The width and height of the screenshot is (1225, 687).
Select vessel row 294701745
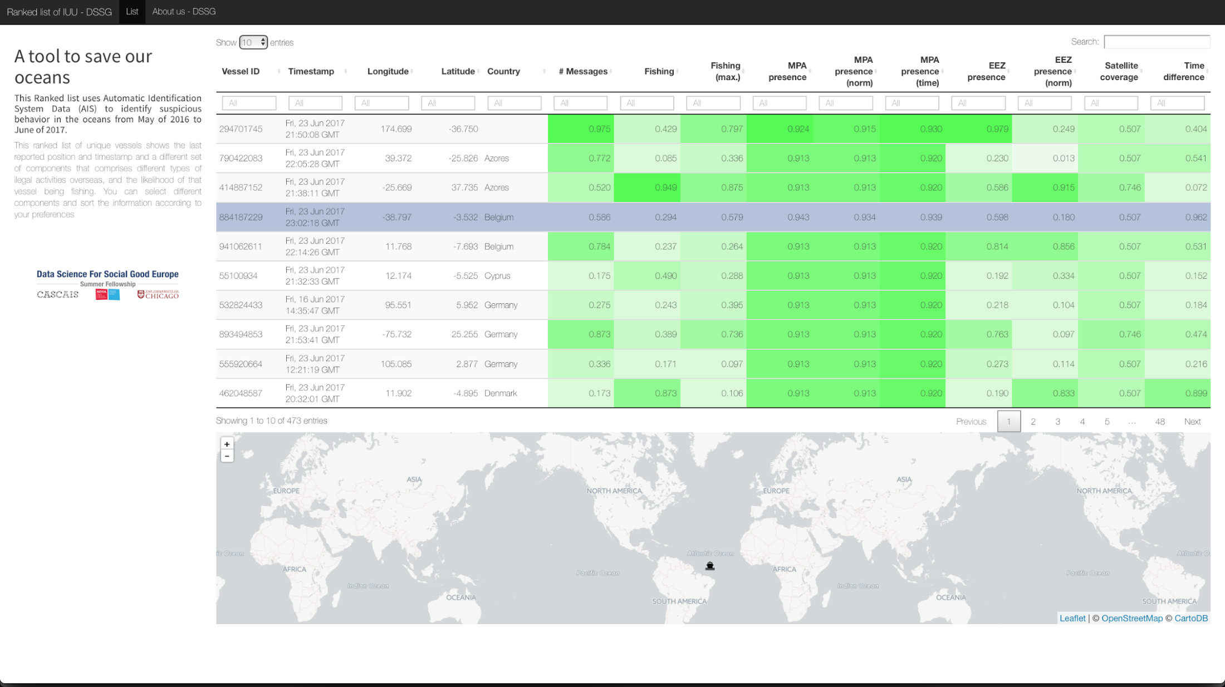point(713,129)
